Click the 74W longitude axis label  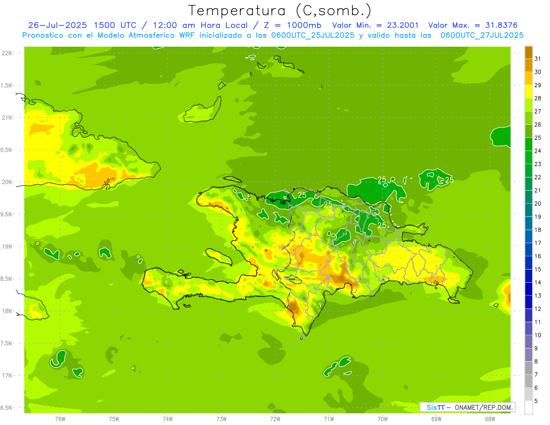pos(168,419)
